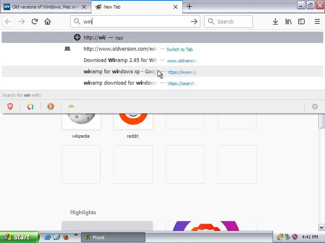Open the Windows start menu
This screenshot has width=325, height=243.
(19, 237)
